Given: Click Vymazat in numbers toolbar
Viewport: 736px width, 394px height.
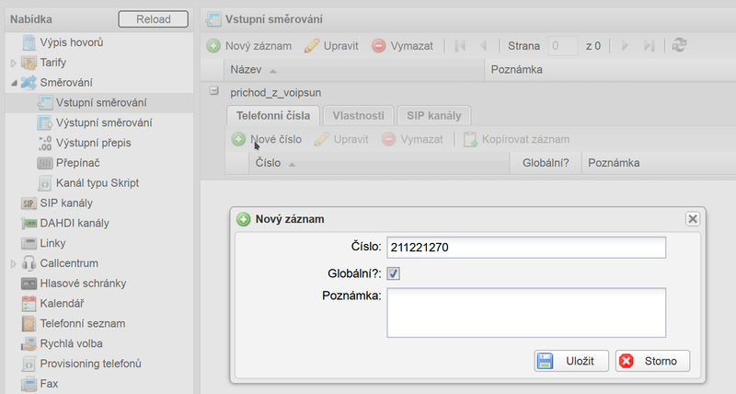Looking at the screenshot, I should coord(412,140).
